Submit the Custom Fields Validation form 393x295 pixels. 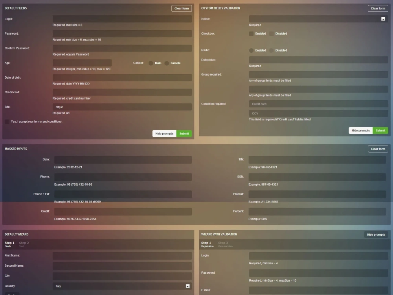[x=380, y=131]
